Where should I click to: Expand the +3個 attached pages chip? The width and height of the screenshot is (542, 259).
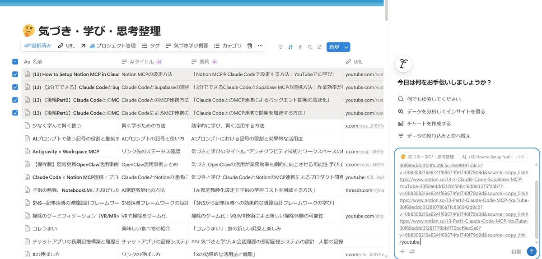coord(520,157)
